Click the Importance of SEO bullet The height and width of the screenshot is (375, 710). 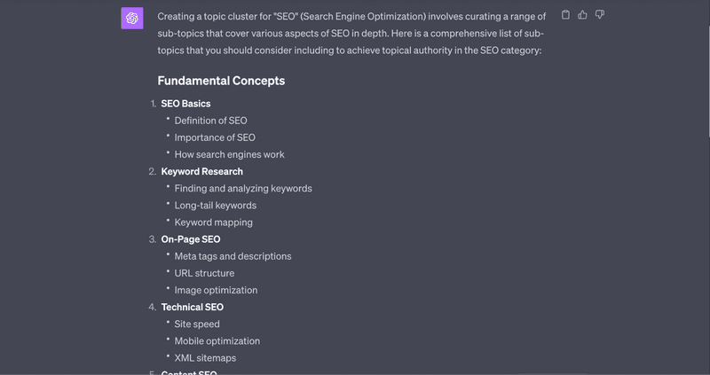tap(215, 137)
